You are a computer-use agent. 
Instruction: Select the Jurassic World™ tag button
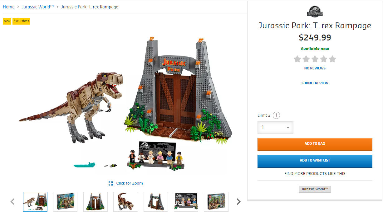coord(315,189)
